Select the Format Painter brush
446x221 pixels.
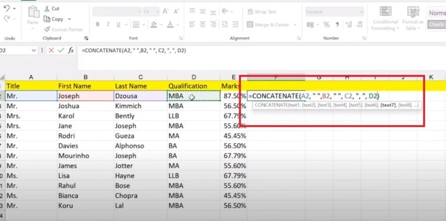pyautogui.click(x=47, y=29)
